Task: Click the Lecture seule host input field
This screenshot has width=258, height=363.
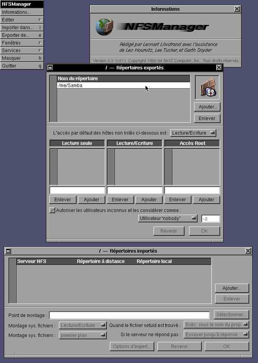Action: click(x=77, y=190)
